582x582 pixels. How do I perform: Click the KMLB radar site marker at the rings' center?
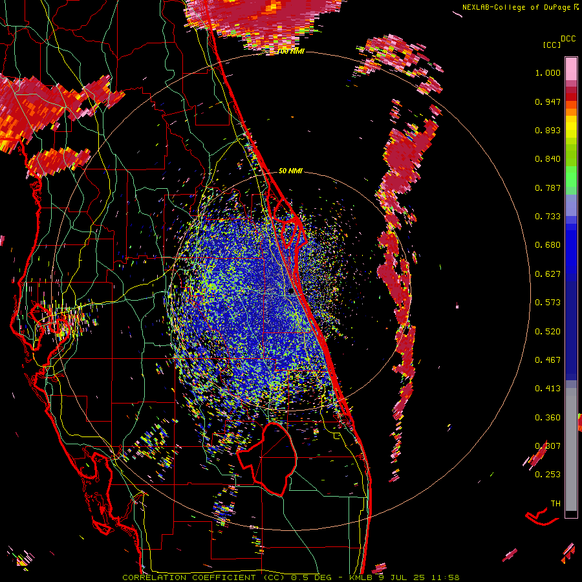(291, 292)
